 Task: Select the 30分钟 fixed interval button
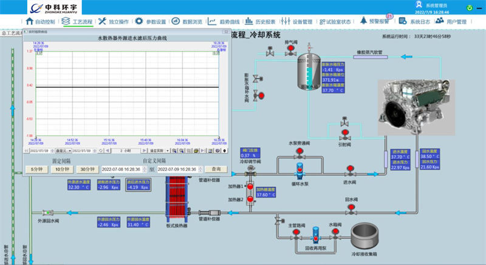pos(88,169)
